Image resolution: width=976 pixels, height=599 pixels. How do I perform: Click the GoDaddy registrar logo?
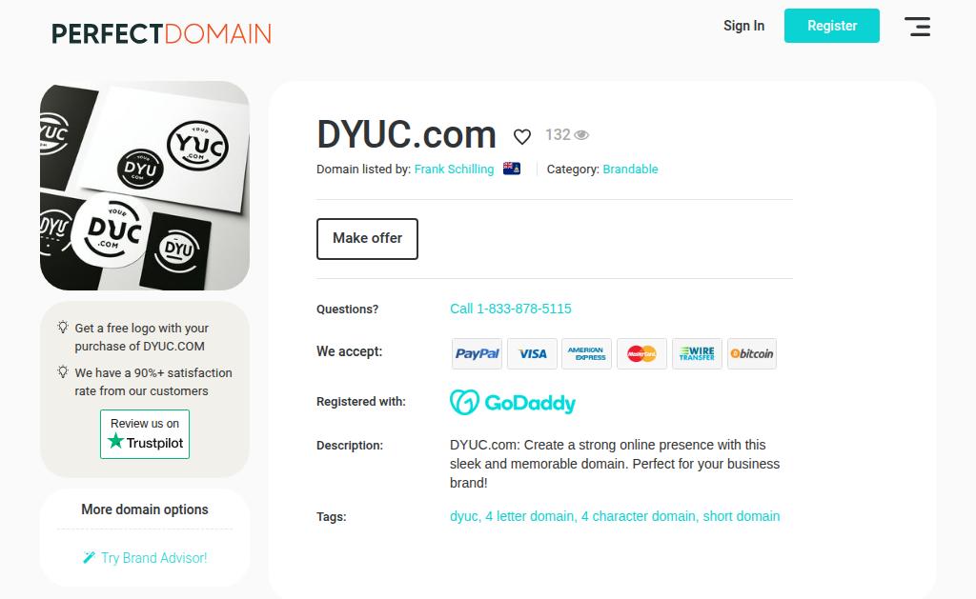[512, 403]
